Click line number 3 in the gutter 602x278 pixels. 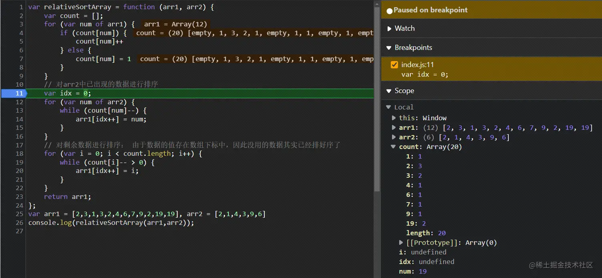tap(21, 24)
